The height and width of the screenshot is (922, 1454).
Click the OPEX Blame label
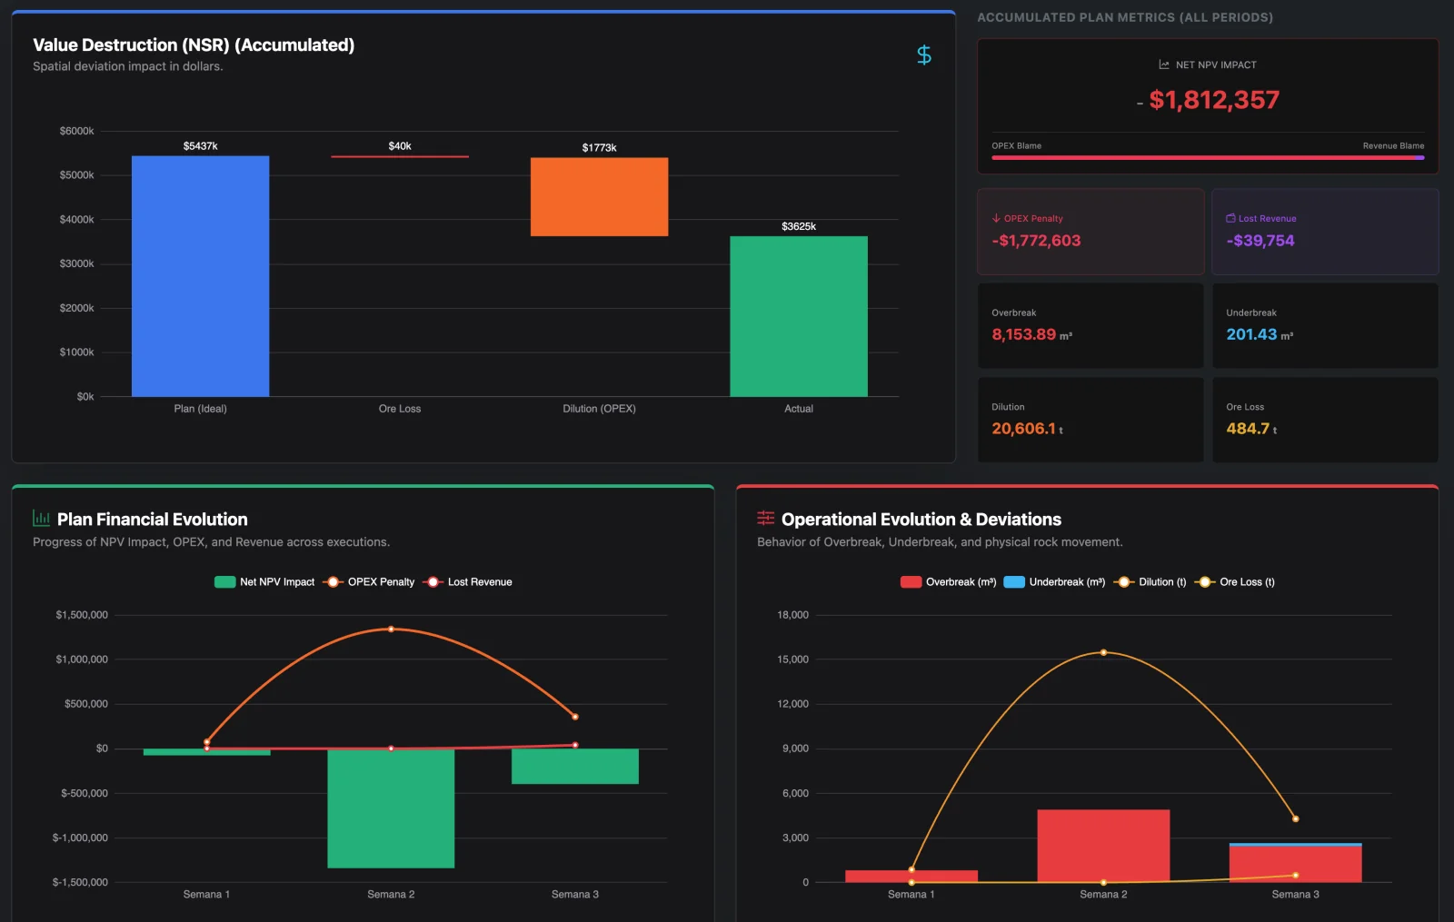pos(1016,145)
